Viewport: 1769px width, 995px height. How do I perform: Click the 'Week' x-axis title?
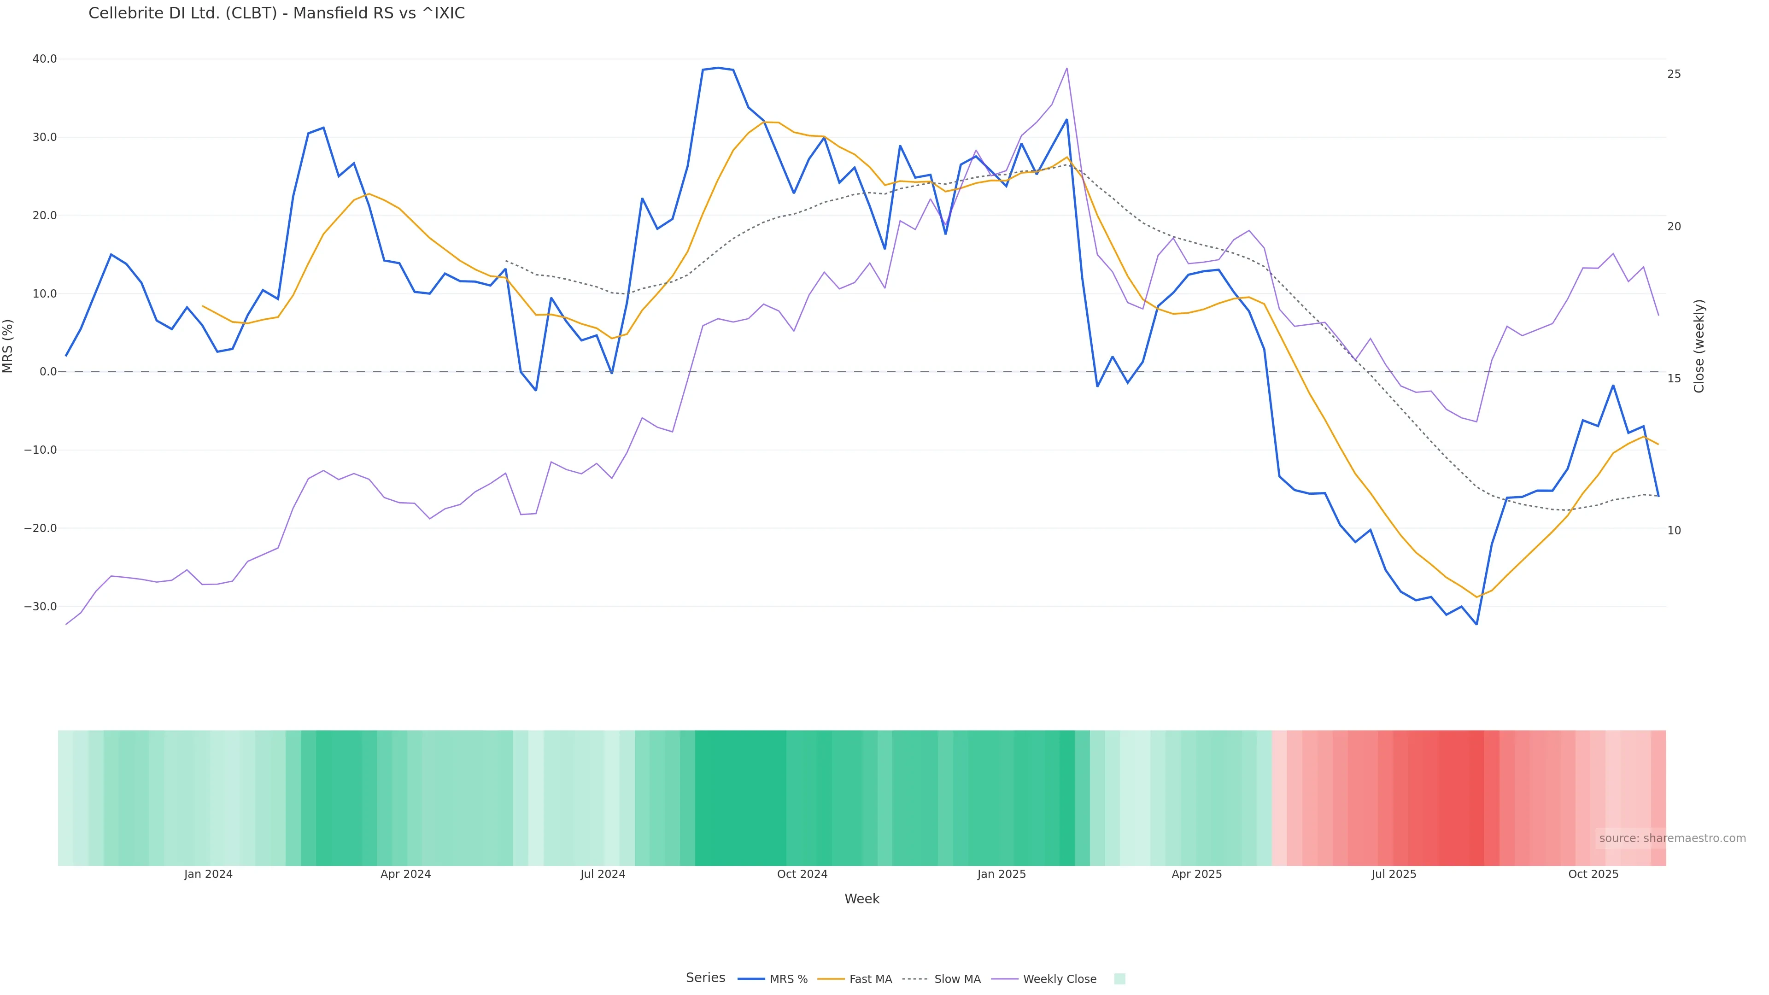[862, 900]
